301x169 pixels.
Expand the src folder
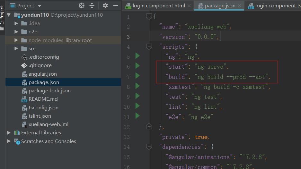(x=16, y=49)
